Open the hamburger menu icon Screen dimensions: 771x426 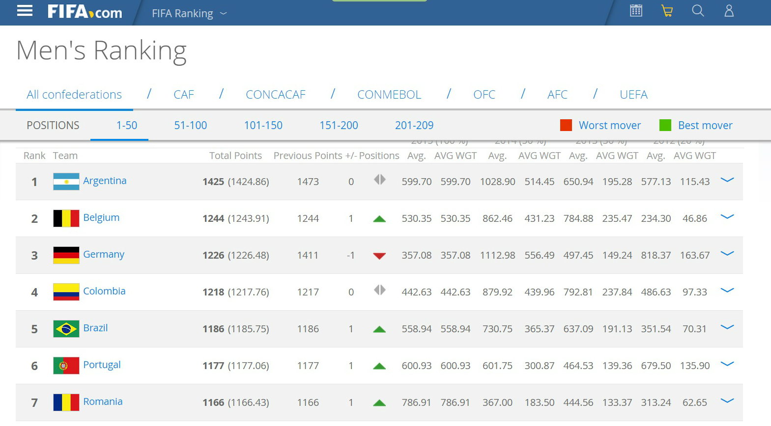[x=25, y=11]
